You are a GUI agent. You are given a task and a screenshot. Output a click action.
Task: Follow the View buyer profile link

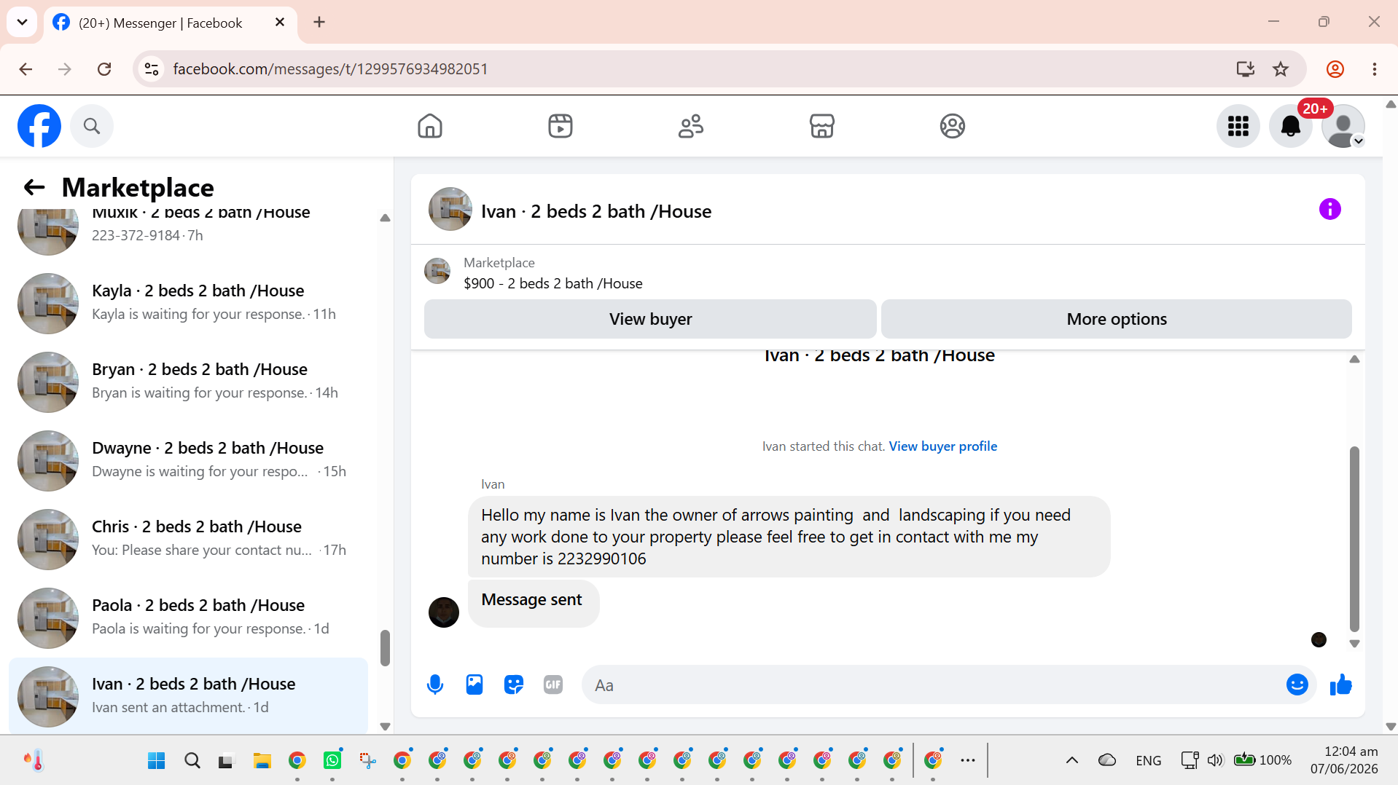click(x=943, y=446)
